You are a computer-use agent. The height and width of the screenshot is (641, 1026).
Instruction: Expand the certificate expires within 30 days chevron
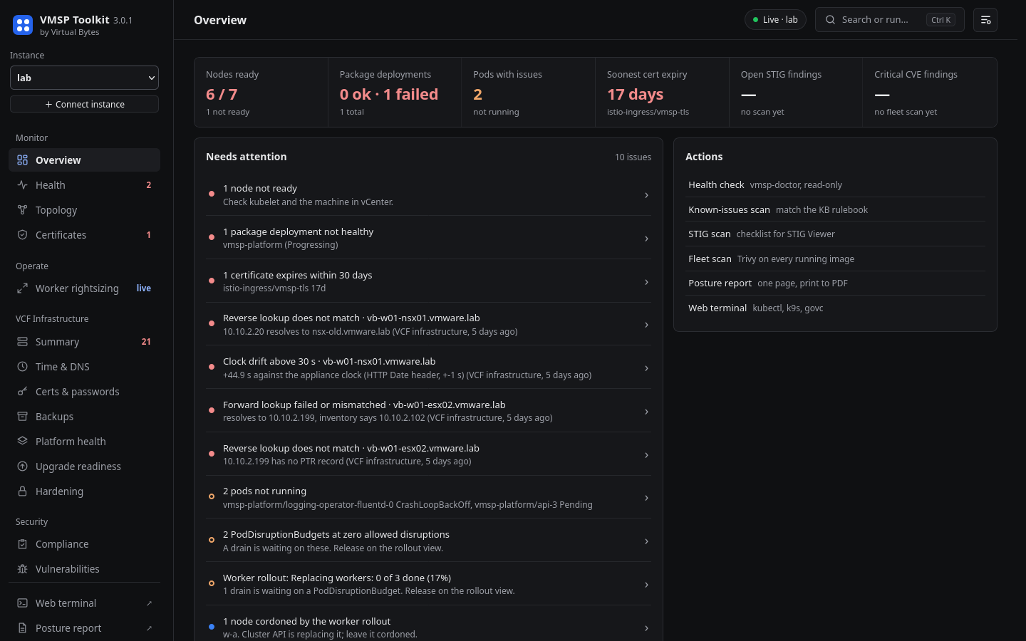[x=646, y=282]
